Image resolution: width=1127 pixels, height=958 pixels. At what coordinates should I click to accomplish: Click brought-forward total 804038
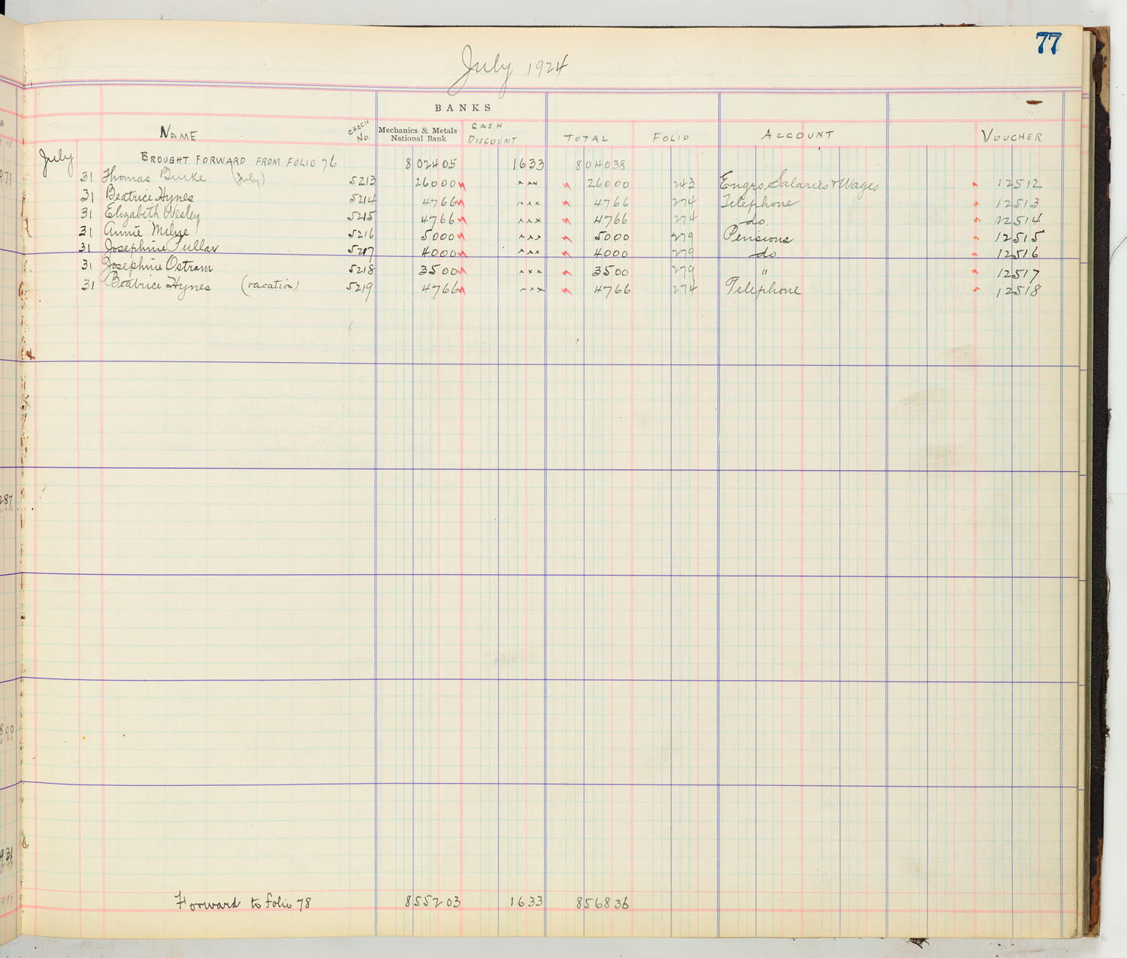(x=601, y=165)
